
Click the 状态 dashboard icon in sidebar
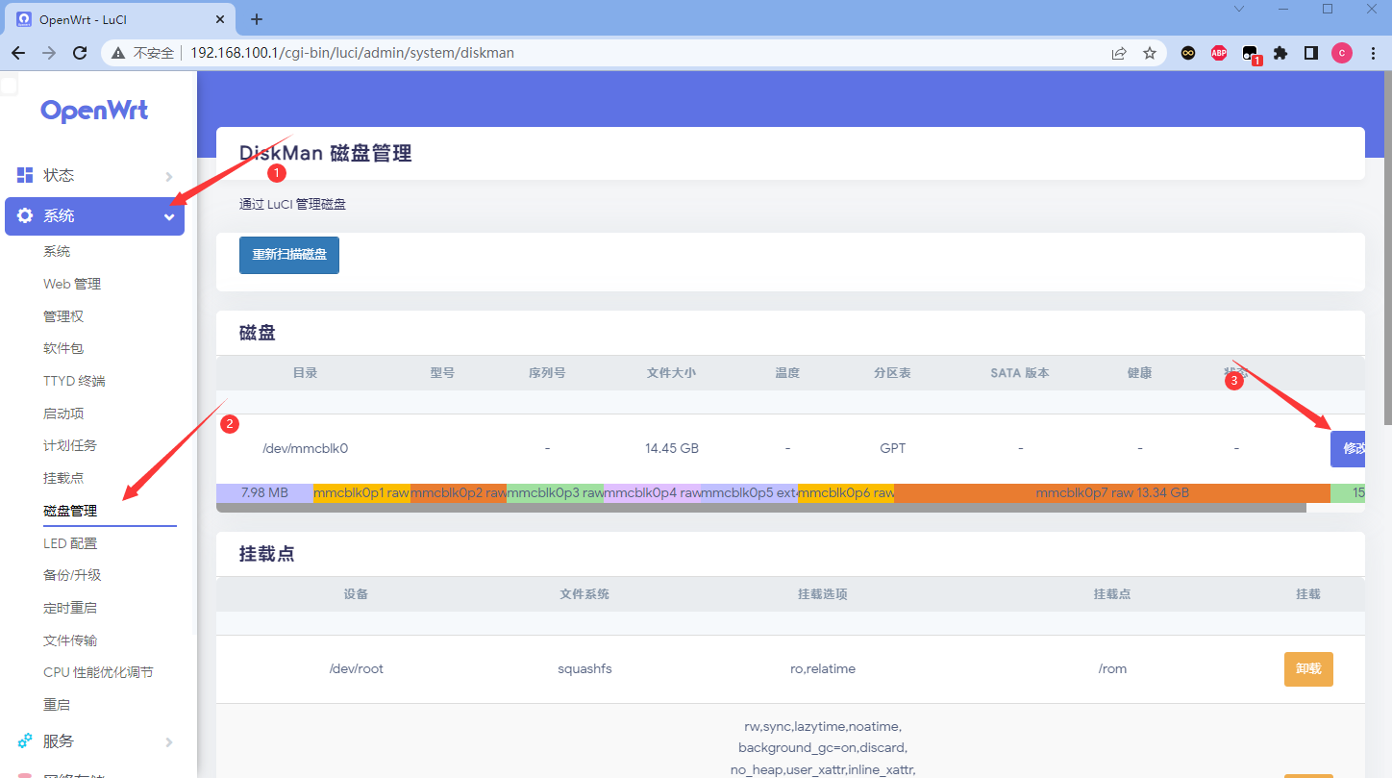pos(25,175)
